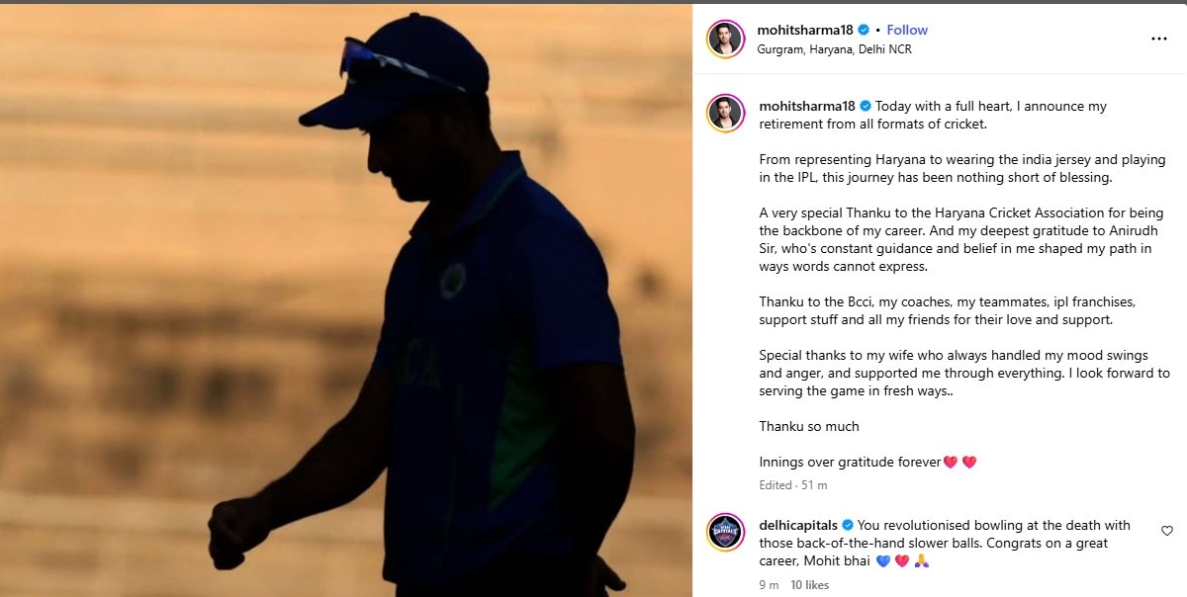
Task: Open the delhicapitals username link
Action: point(799,525)
